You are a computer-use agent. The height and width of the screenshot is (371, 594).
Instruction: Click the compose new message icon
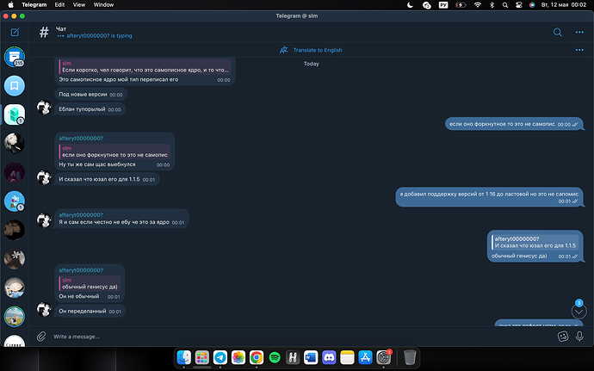(x=15, y=33)
